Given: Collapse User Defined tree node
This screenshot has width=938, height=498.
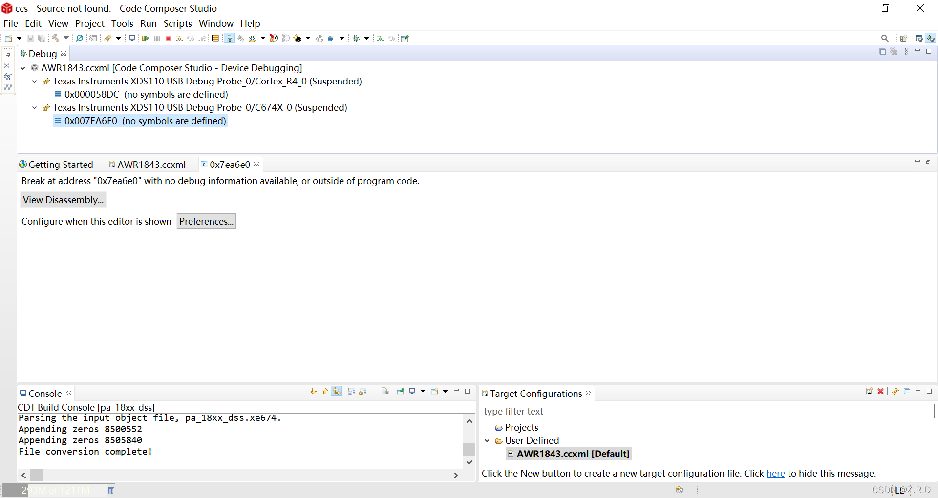Looking at the screenshot, I should [487, 440].
